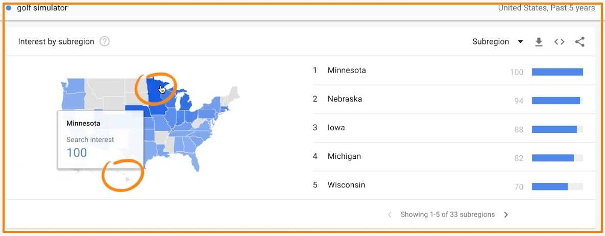Open the Iowa subregion entry
605x236 pixels.
point(336,128)
